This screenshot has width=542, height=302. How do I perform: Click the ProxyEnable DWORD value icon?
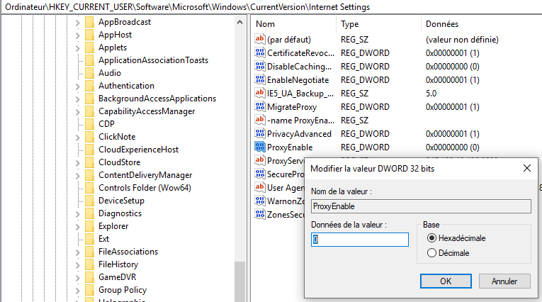tap(259, 147)
